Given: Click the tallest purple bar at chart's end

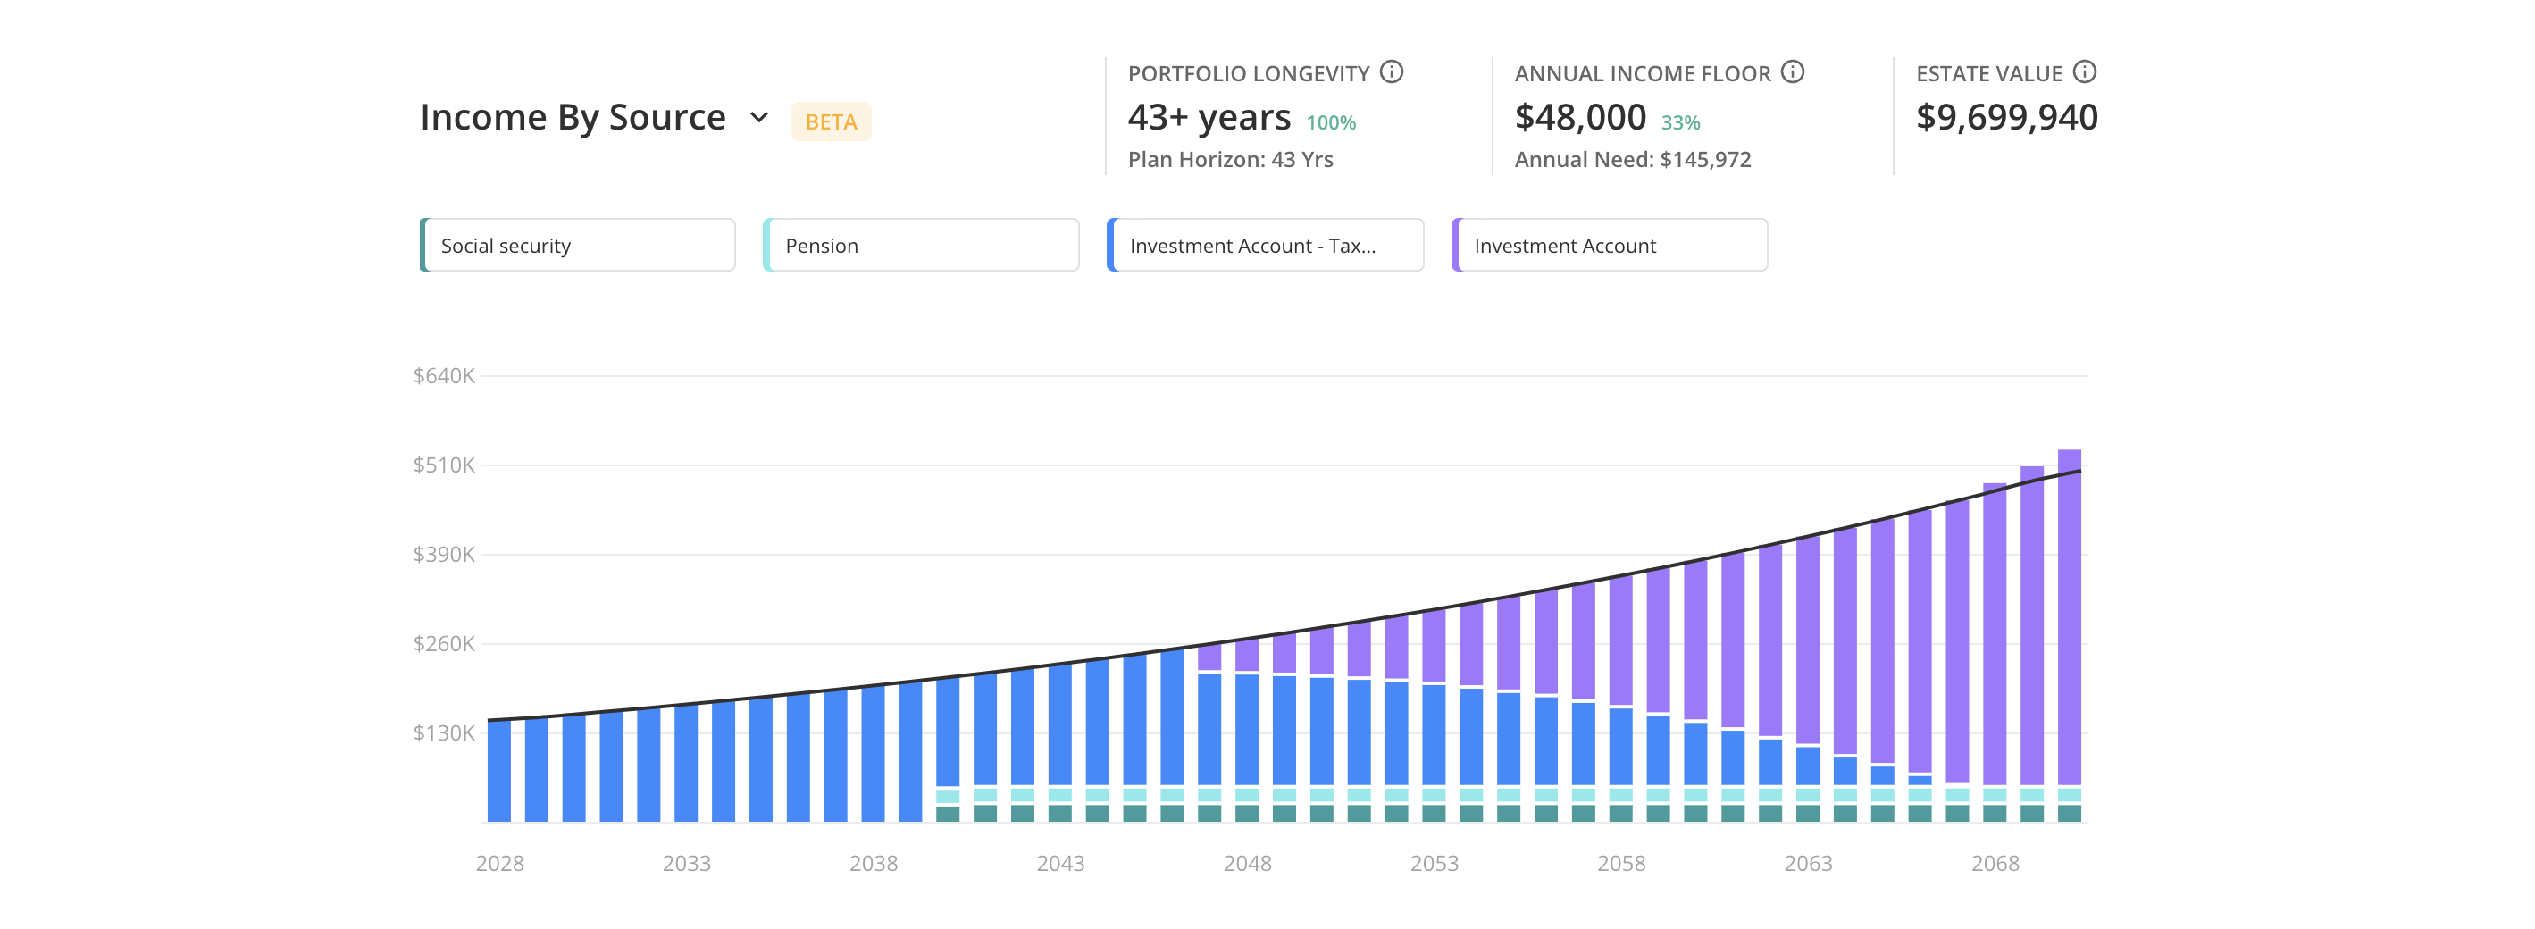Looking at the screenshot, I should pos(2070,618).
